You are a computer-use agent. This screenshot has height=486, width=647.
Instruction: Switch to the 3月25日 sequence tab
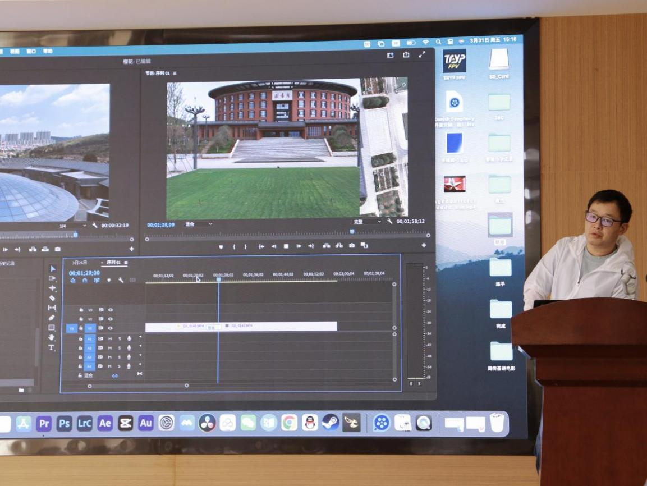point(80,263)
